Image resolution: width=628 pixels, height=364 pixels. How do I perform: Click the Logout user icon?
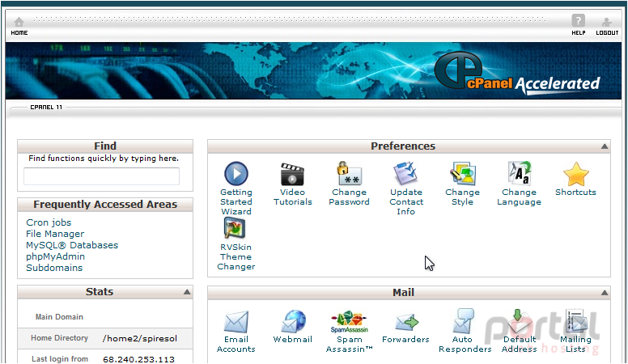[606, 22]
